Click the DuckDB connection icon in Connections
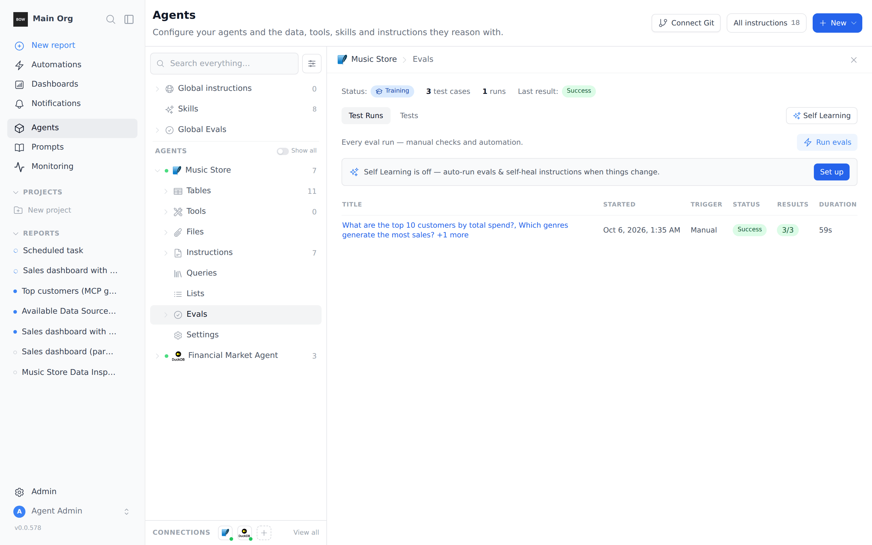Image resolution: width=872 pixels, height=545 pixels. click(244, 532)
